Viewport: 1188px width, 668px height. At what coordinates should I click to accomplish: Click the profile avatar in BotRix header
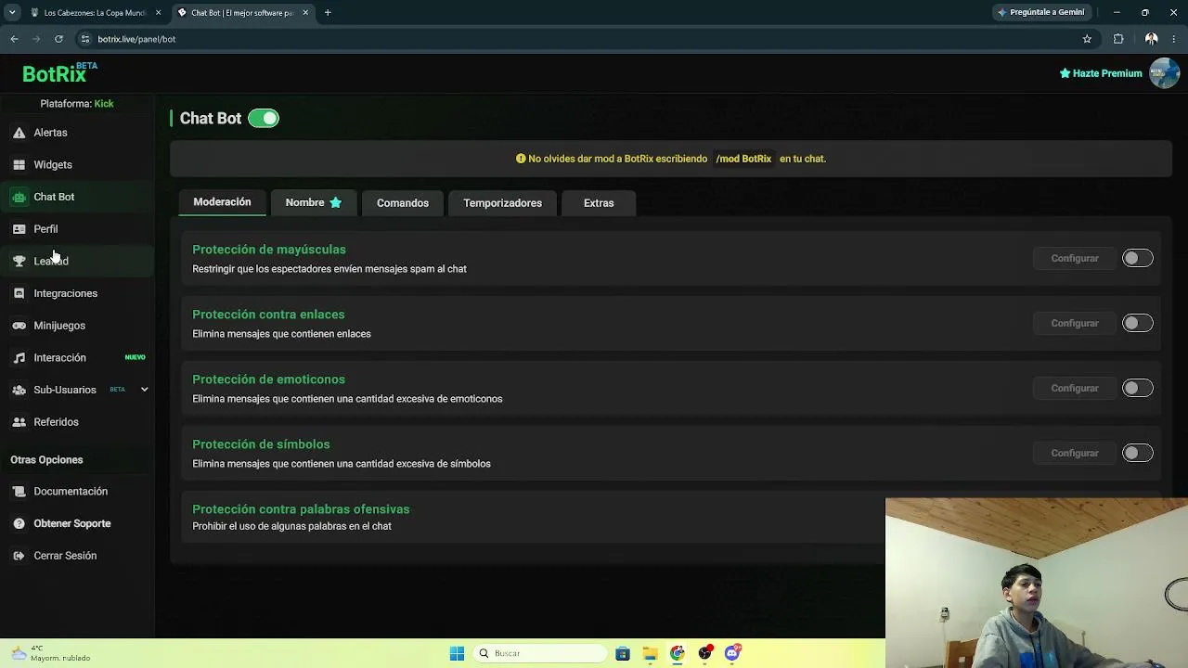point(1164,73)
